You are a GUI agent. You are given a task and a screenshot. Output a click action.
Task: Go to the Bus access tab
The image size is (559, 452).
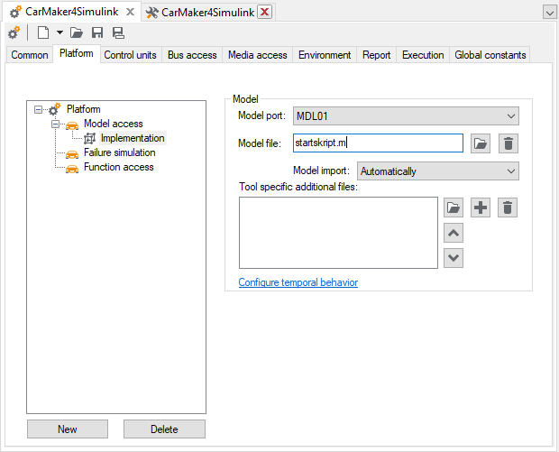tap(192, 55)
